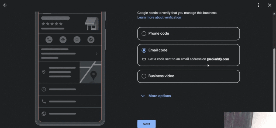Viewport: 276px width, 128px height.
Task: Close the verification dialog with X
Action: click(x=270, y=5)
